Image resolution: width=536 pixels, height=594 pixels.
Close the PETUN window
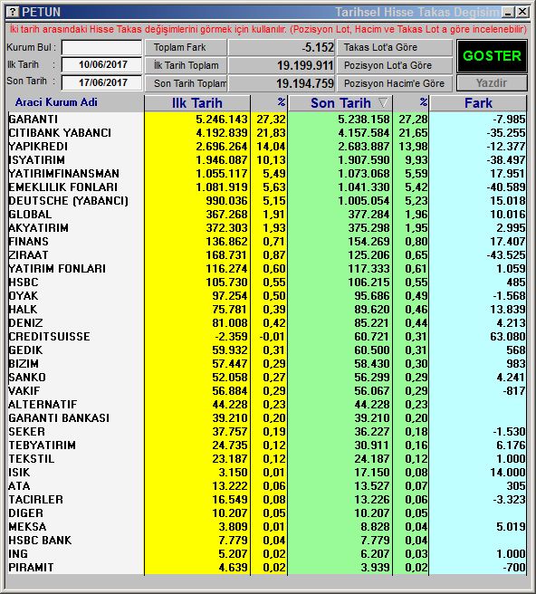[522, 12]
